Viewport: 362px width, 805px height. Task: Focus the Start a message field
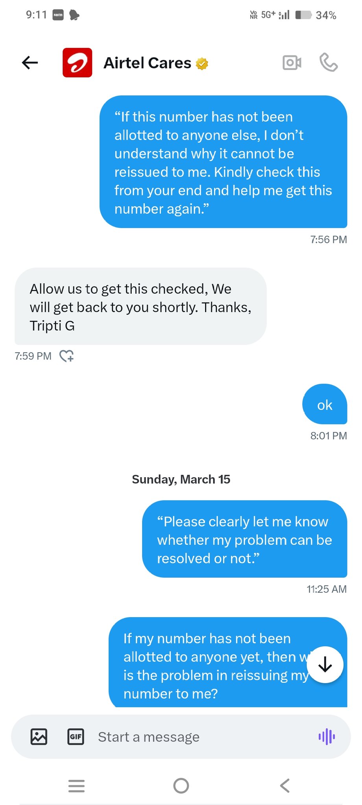click(197, 737)
